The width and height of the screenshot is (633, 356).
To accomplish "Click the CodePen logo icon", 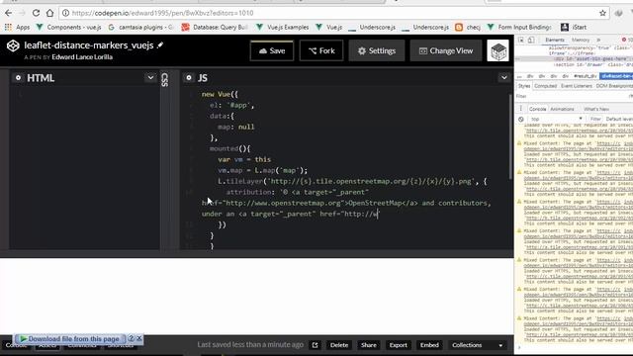I will click(x=13, y=45).
